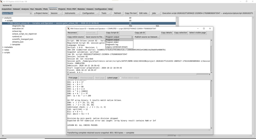The width and height of the screenshot is (256, 139).
Task: Collapse the GNU Octave Lesson 02 folder row
Action: pyautogui.click(x=8, y=23)
